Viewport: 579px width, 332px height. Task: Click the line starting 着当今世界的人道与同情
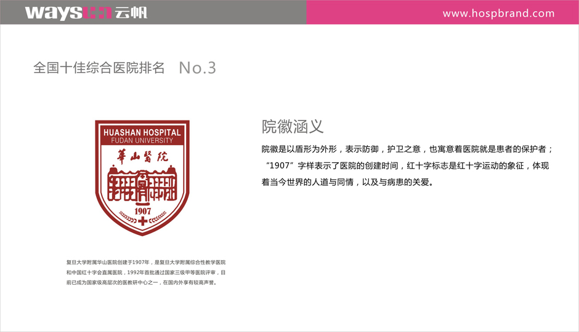(x=347, y=182)
